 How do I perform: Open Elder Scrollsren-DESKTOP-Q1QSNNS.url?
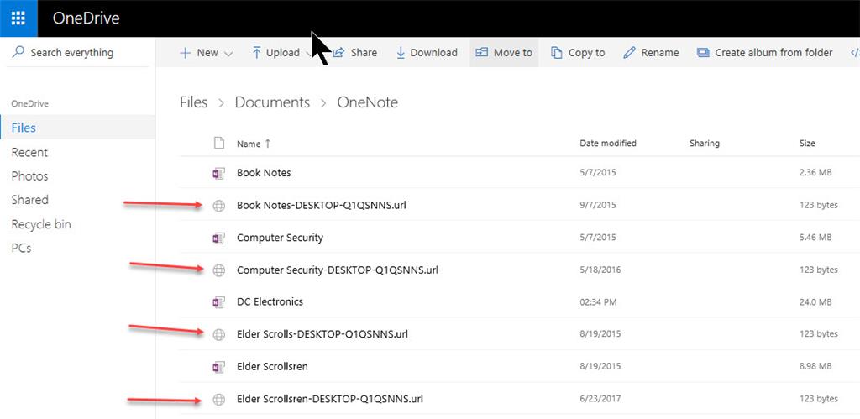click(329, 399)
